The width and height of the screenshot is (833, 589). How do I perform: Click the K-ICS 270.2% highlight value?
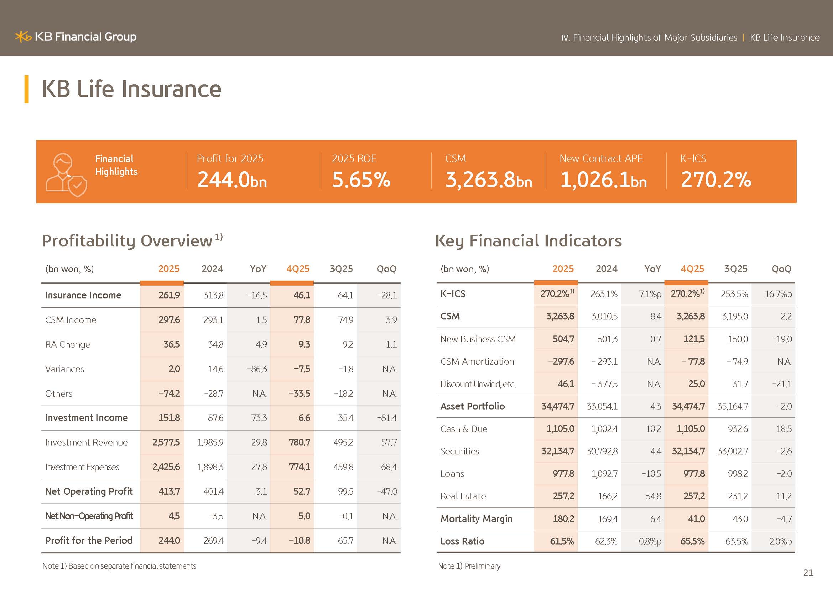point(716,180)
